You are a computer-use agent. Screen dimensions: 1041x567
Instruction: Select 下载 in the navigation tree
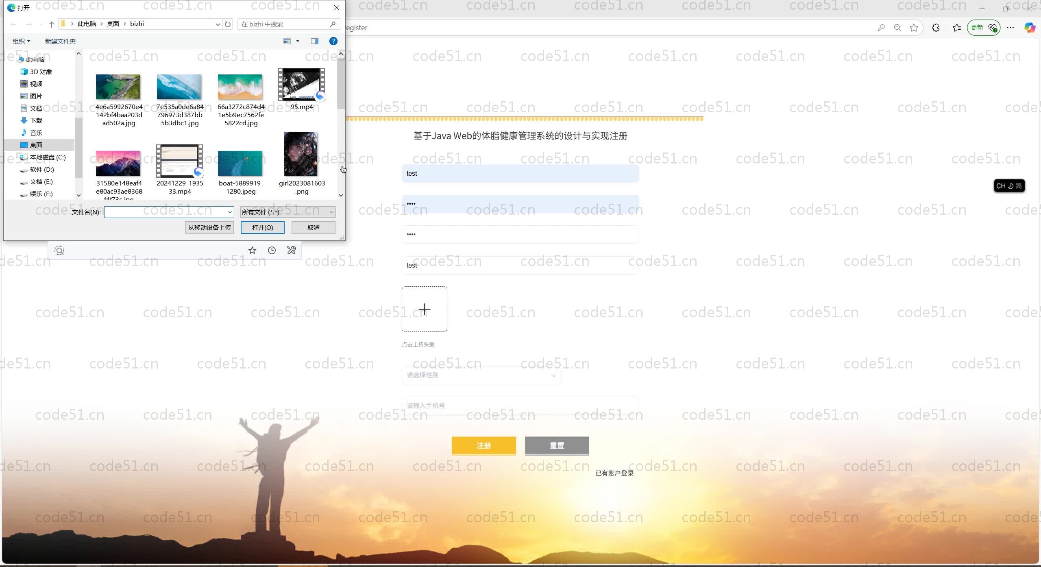[36, 120]
